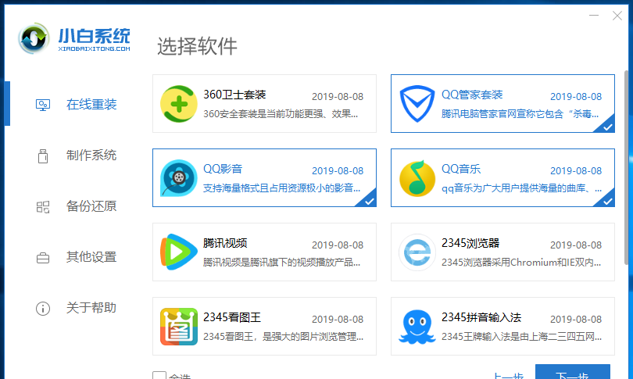Click the QQ音乐 description text
Screen dimensions: 633x379
click(521, 188)
